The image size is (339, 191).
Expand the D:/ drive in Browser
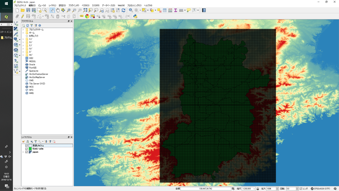23,42
